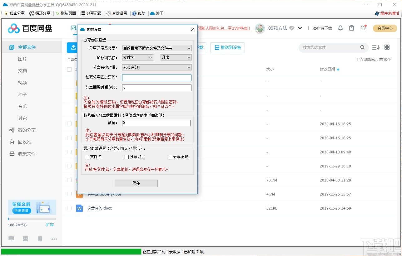
Task: Click the 百度网盘 logo
Action: pos(30,28)
